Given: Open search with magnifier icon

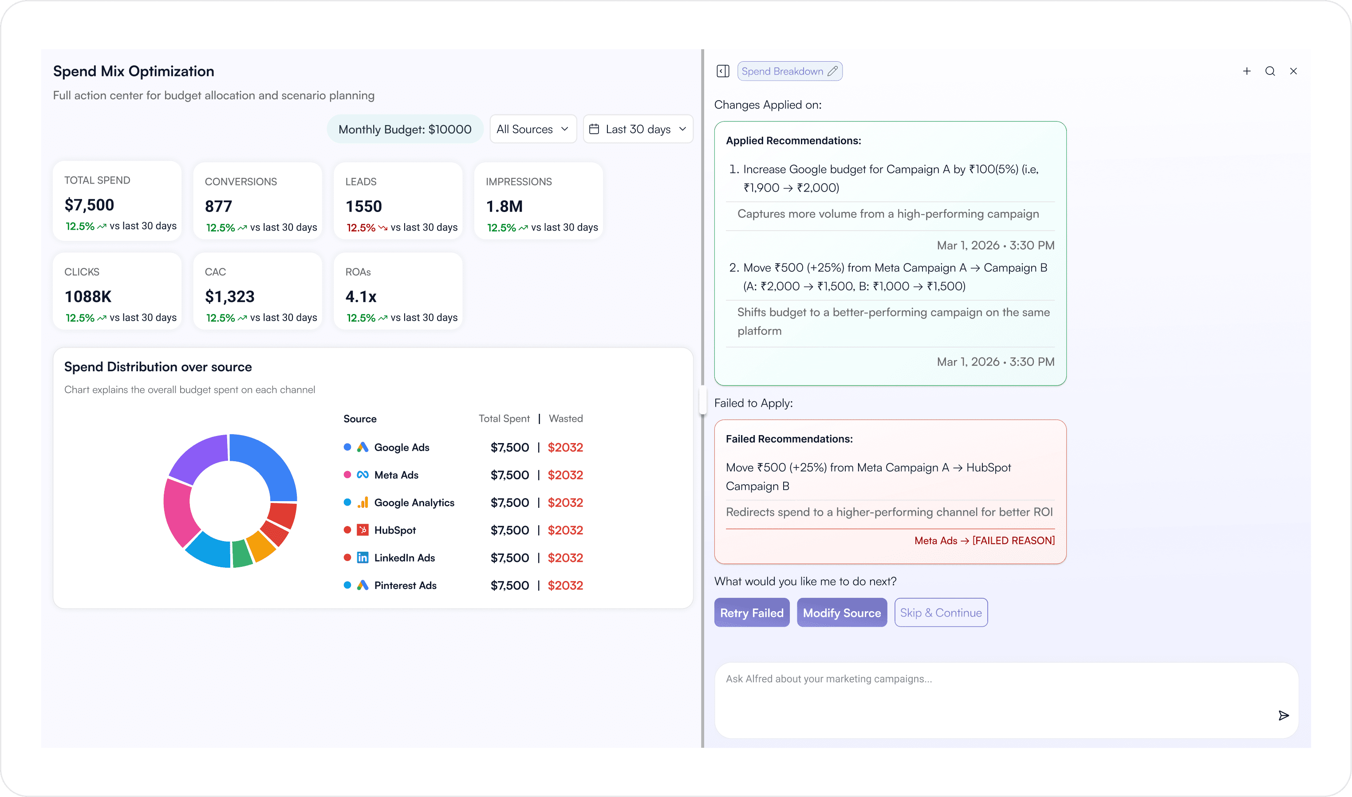Looking at the screenshot, I should (x=1270, y=71).
